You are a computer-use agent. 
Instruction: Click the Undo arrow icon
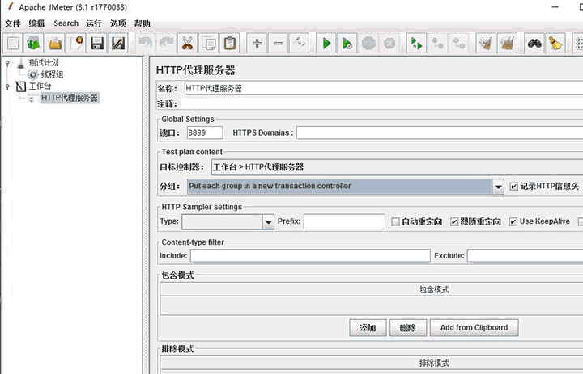point(145,44)
